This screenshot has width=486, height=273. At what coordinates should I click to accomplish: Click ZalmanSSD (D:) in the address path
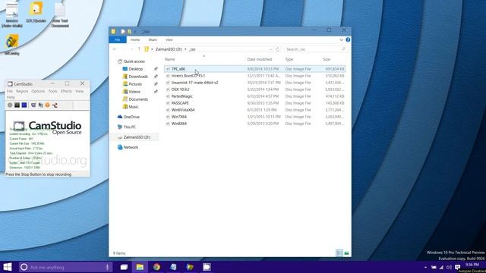(x=169, y=49)
